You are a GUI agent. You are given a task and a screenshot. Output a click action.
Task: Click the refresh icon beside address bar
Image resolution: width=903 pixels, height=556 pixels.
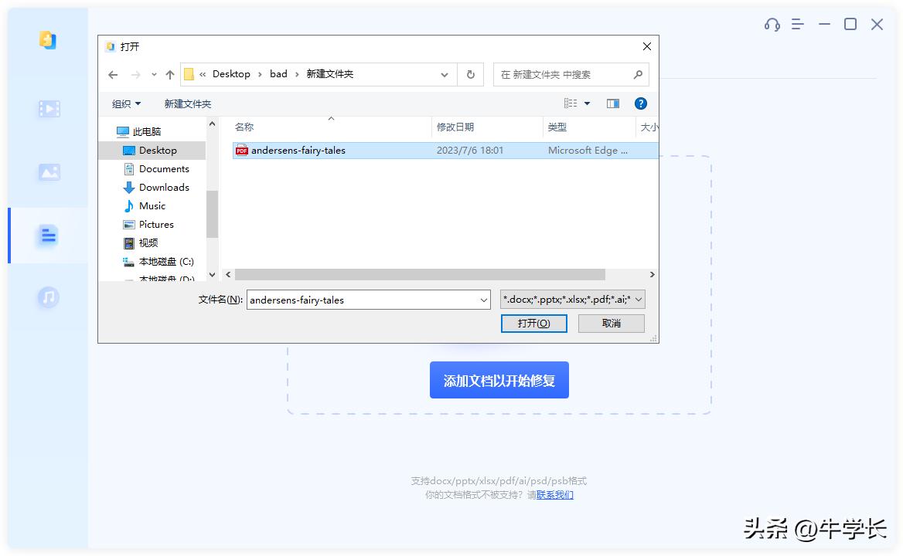[472, 74]
